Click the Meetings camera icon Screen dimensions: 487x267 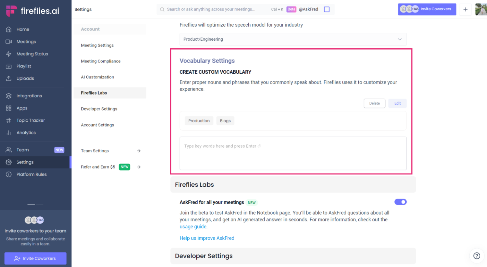pos(9,42)
